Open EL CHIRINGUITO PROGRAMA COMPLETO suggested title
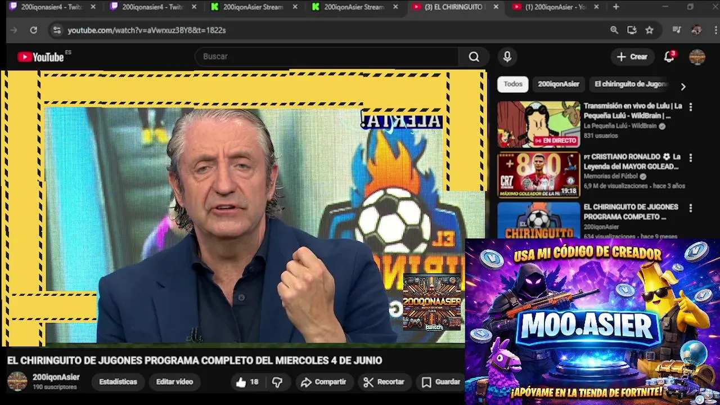The image size is (720, 405). (631, 212)
